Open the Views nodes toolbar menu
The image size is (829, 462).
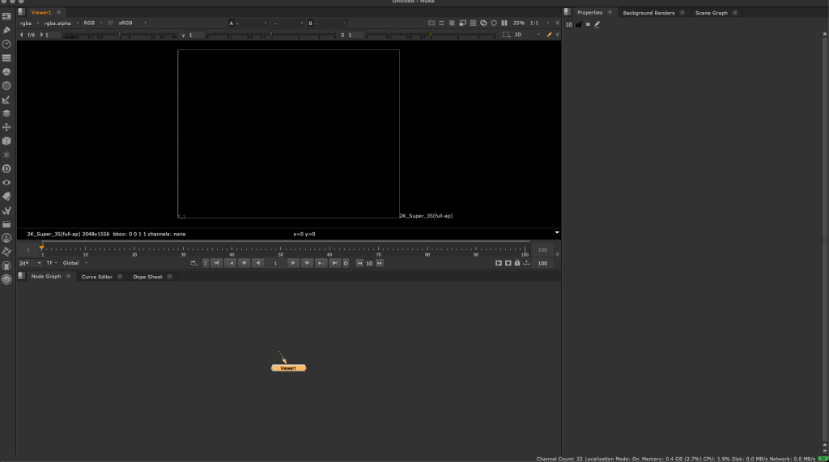click(x=6, y=182)
